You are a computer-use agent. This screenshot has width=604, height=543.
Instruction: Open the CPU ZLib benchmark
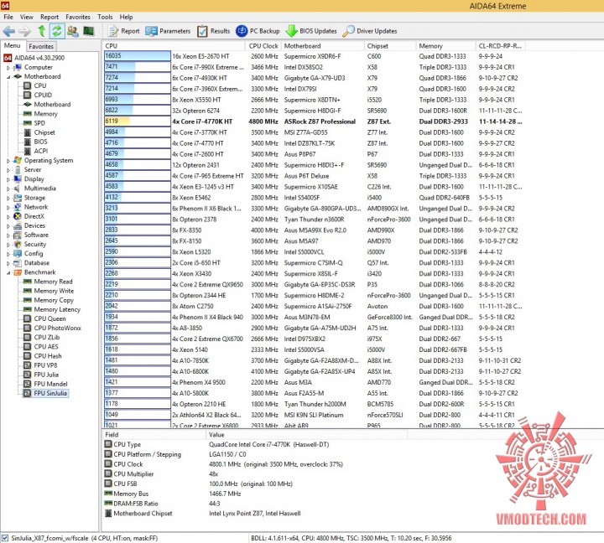click(x=42, y=337)
